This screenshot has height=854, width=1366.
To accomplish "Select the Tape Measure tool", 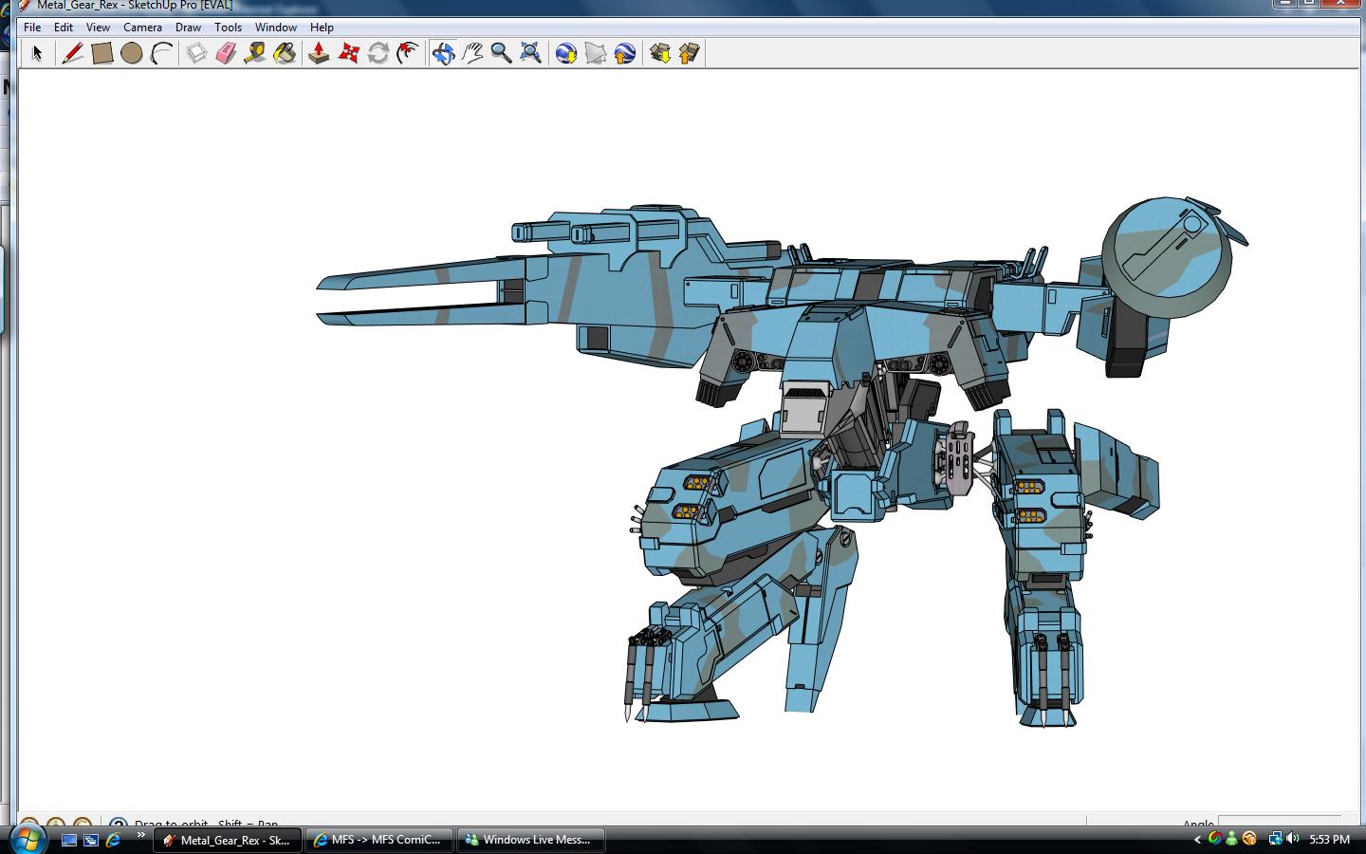I will pyautogui.click(x=255, y=53).
